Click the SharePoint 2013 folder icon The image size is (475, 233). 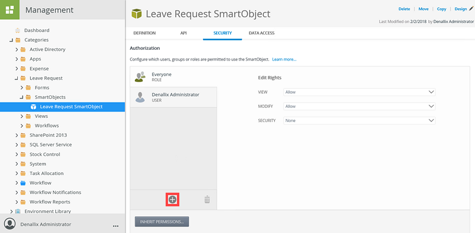[x=23, y=135]
